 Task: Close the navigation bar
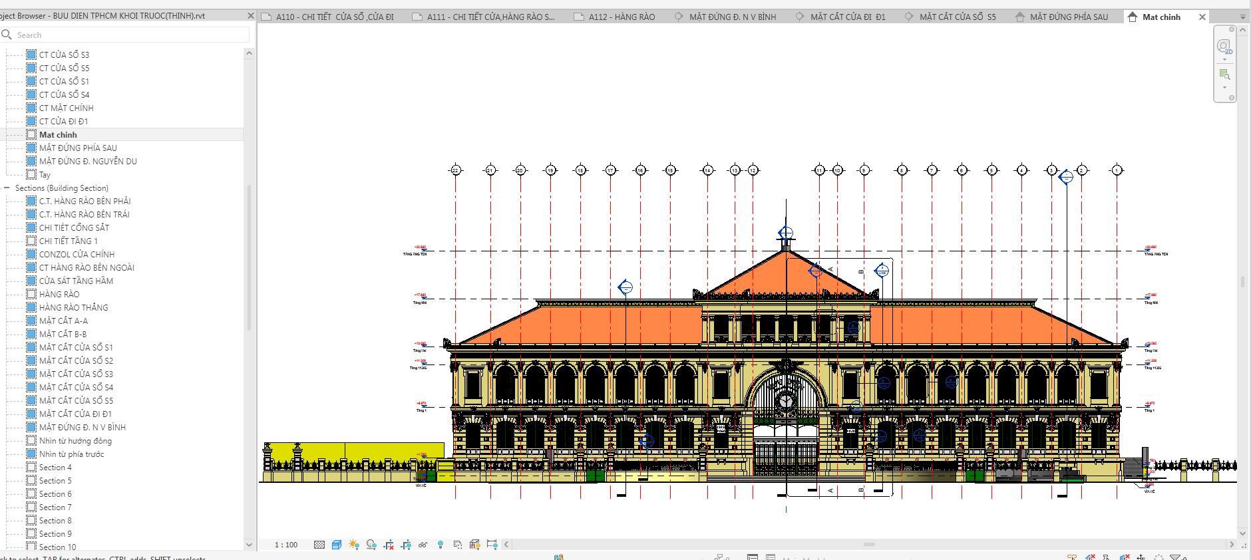coord(1232,29)
